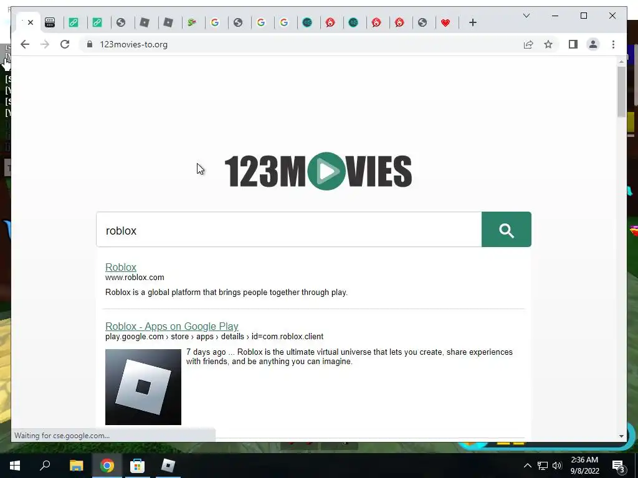
Task: Click the play.google.com breadcrumb URL text
Action: pyautogui.click(x=214, y=337)
